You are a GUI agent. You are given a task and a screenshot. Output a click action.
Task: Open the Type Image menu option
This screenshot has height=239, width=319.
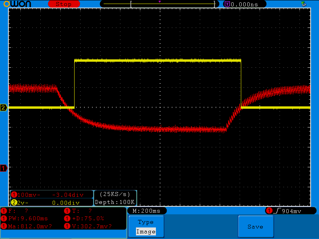(146, 227)
